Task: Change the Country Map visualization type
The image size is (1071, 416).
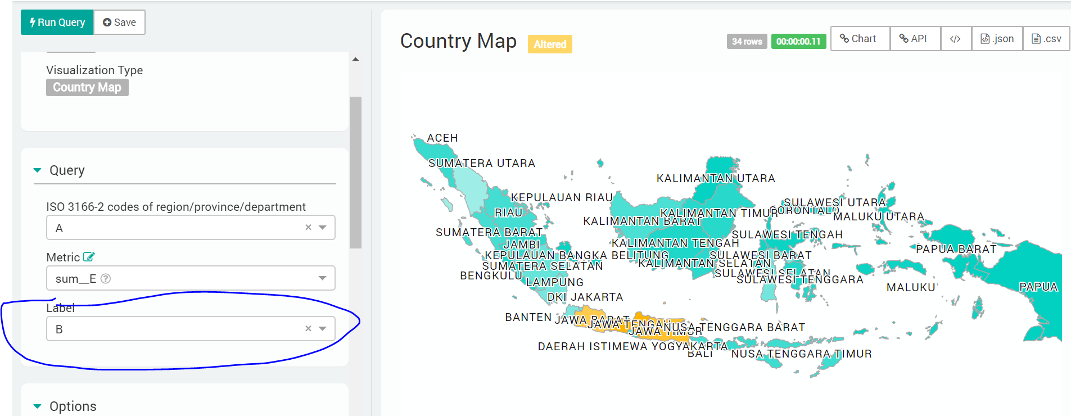Action: pyautogui.click(x=87, y=88)
